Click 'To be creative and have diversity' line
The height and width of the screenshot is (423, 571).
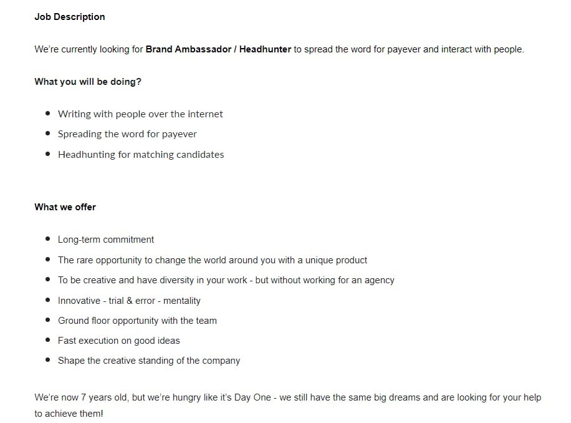pos(226,280)
